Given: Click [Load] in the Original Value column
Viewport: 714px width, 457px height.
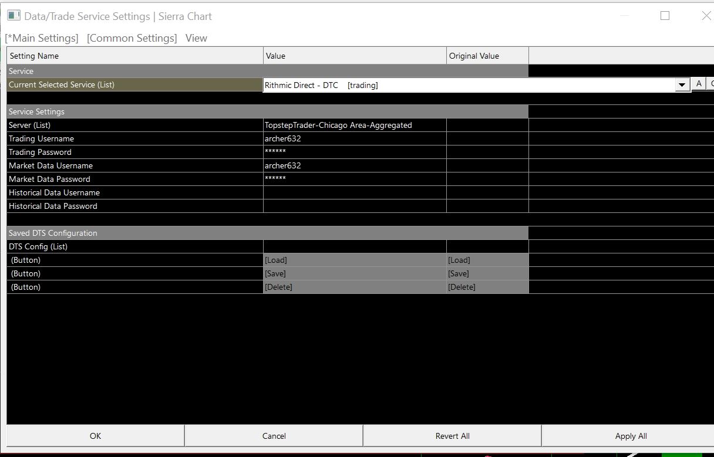Looking at the screenshot, I should click(487, 260).
